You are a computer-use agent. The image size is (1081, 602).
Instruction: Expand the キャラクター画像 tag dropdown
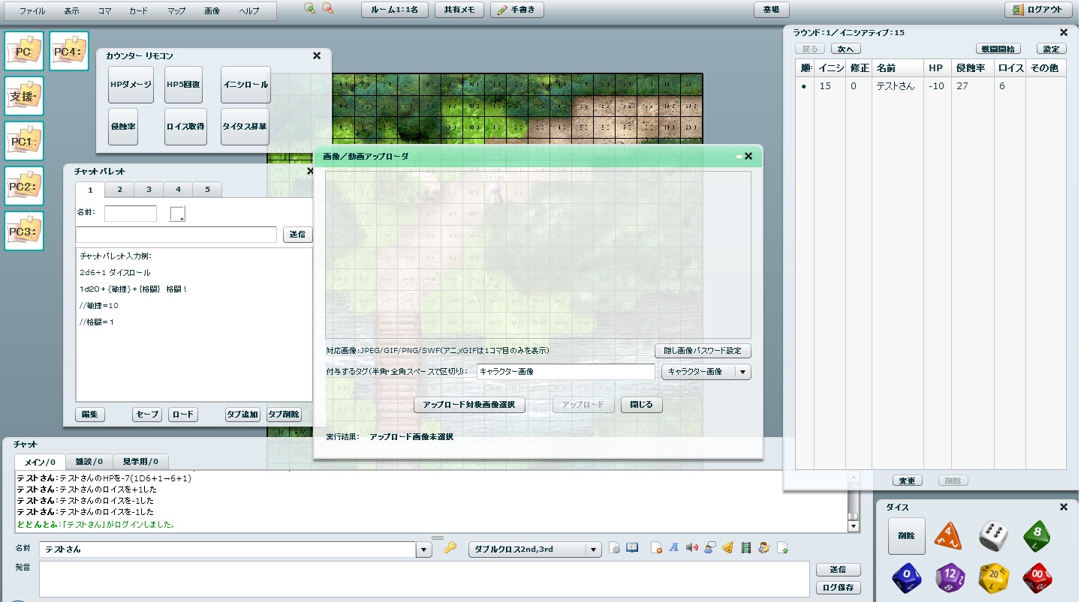742,372
